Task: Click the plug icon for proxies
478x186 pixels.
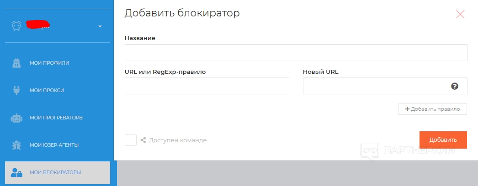Action: click(16, 90)
